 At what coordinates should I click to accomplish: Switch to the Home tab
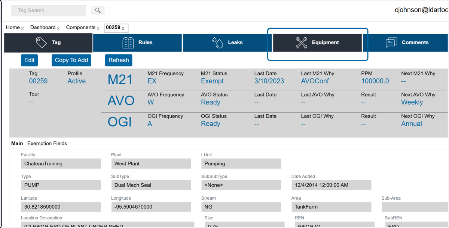(13, 27)
